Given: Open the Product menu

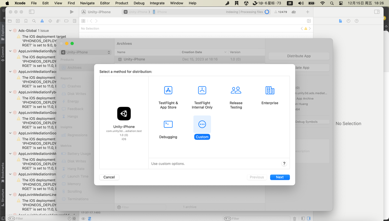Looking at the screenshot, I should [122, 3].
